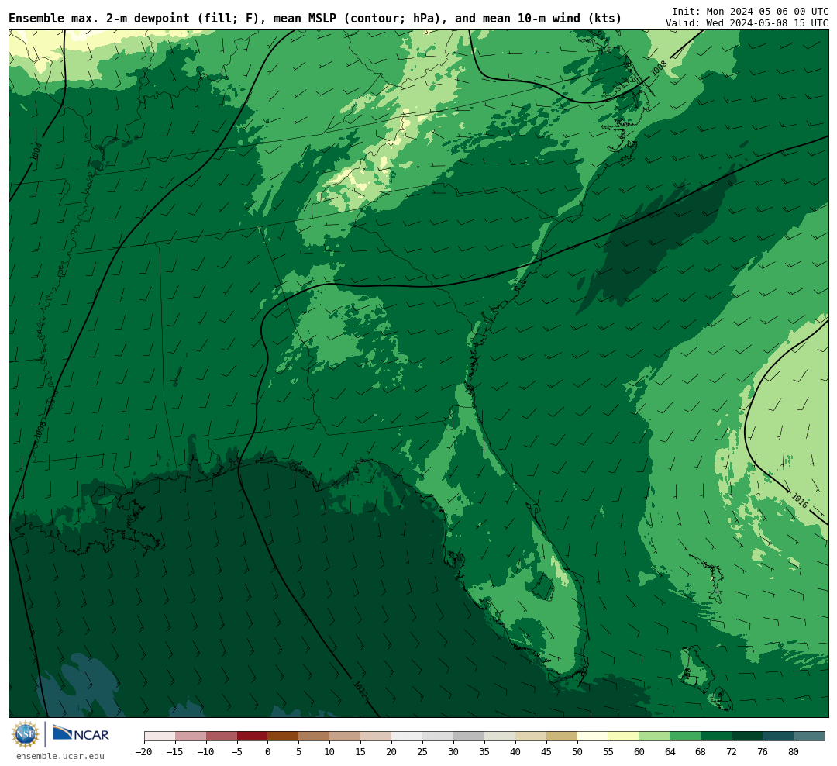Click the 30 colorbar tick label

453,752
